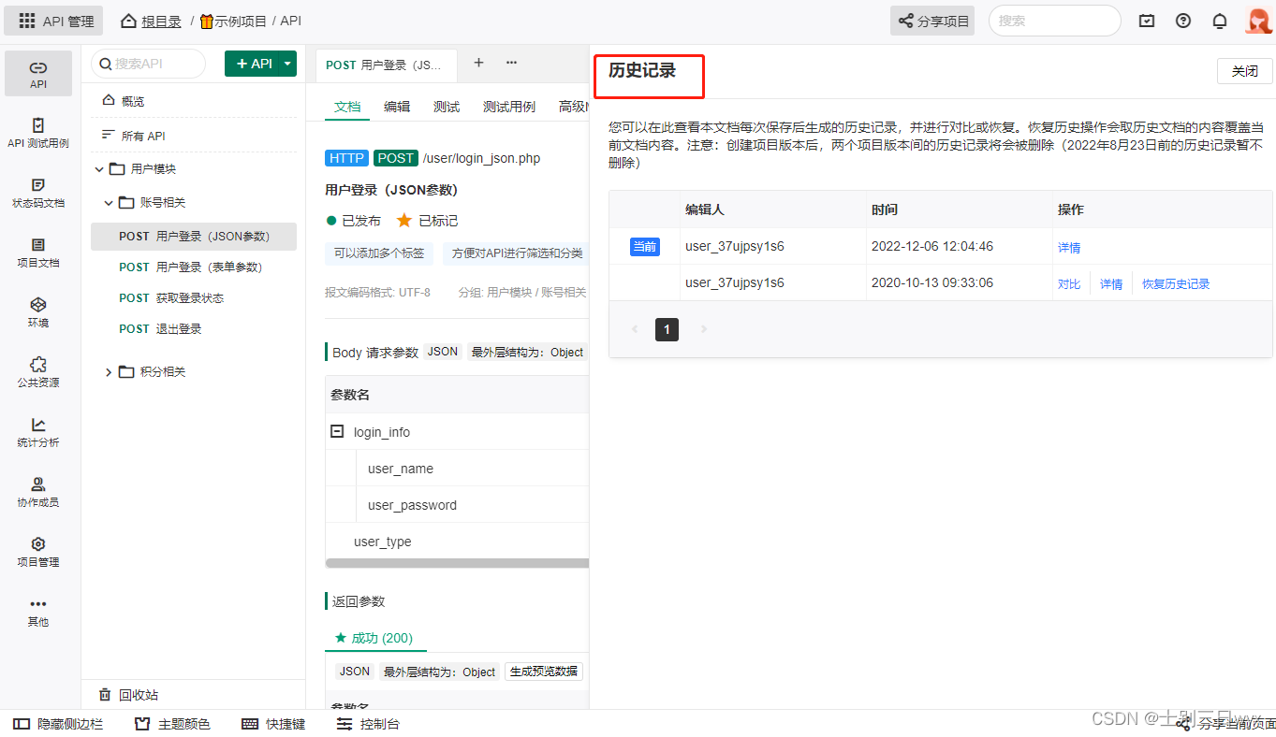Expand the 积分相关 folder
The width and height of the screenshot is (1276, 737).
pos(109,372)
